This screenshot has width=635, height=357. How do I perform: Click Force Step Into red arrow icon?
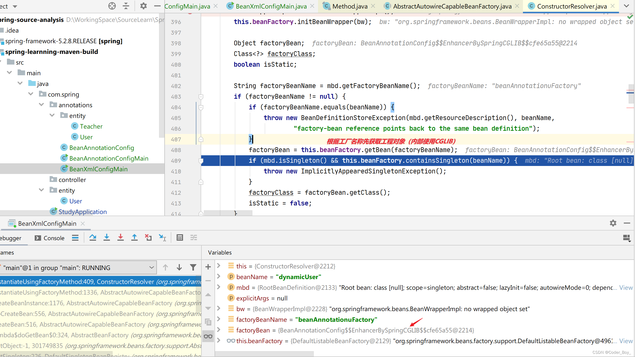[121, 237]
